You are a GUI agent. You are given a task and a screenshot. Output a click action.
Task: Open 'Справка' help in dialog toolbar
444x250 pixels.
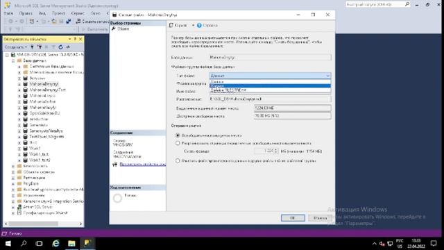(207, 25)
